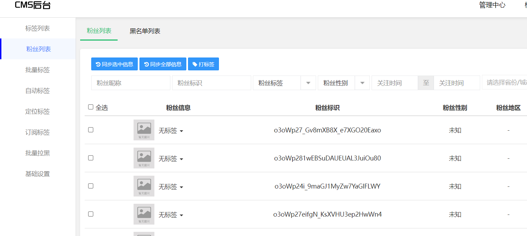The image size is (527, 236).
Task: Click the 同步选中信息 button
Action: point(114,64)
